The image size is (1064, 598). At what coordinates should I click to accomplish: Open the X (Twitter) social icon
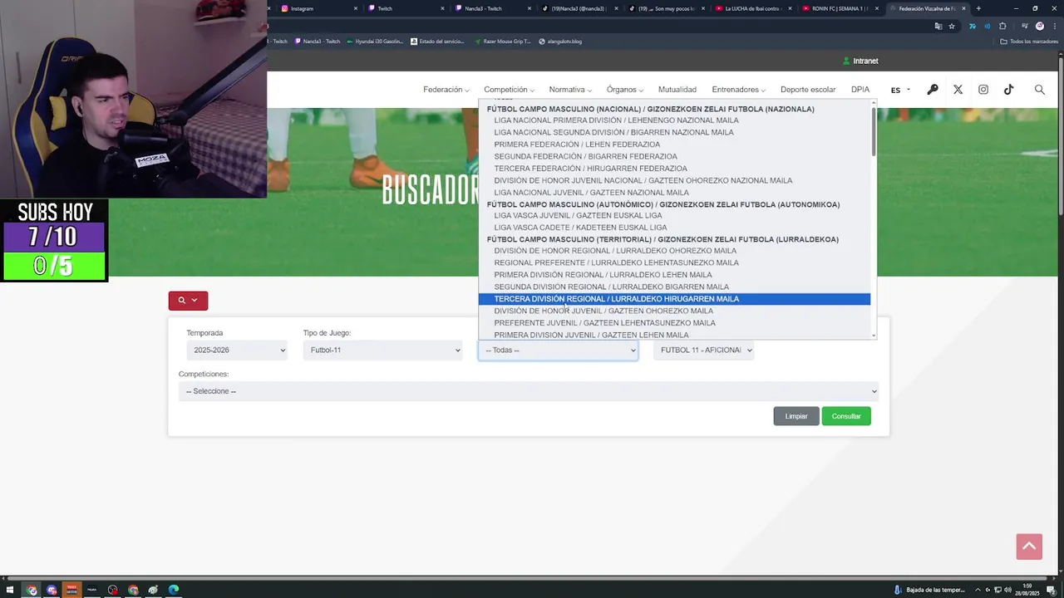[958, 90]
